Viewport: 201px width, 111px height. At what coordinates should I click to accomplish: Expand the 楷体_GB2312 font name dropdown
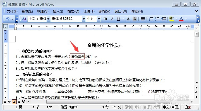83,19
